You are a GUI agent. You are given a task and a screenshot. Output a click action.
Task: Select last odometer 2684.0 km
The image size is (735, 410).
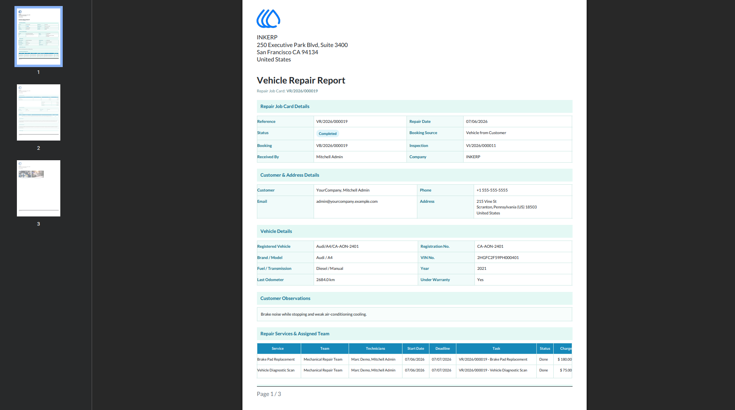pyautogui.click(x=325, y=280)
